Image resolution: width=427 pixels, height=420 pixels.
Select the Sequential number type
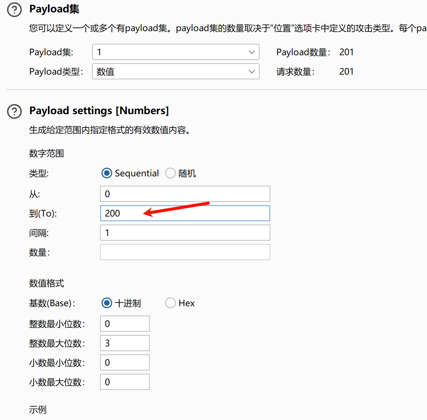pyautogui.click(x=106, y=173)
